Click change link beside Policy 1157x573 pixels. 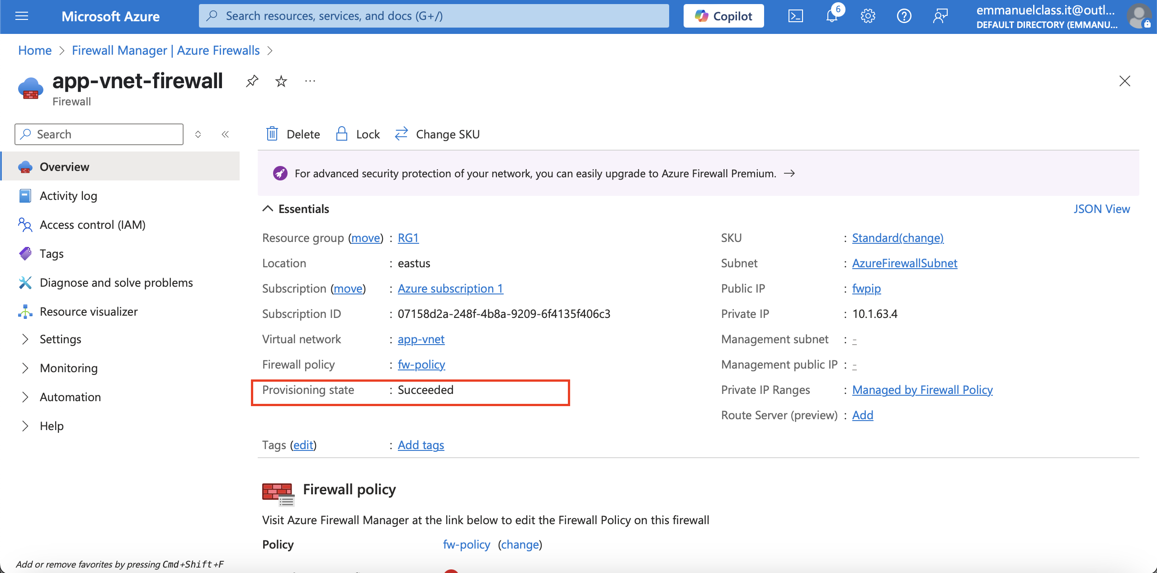pos(520,545)
